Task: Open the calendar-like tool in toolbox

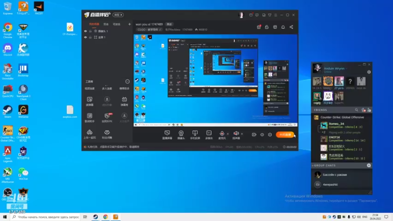Action: [124, 101]
